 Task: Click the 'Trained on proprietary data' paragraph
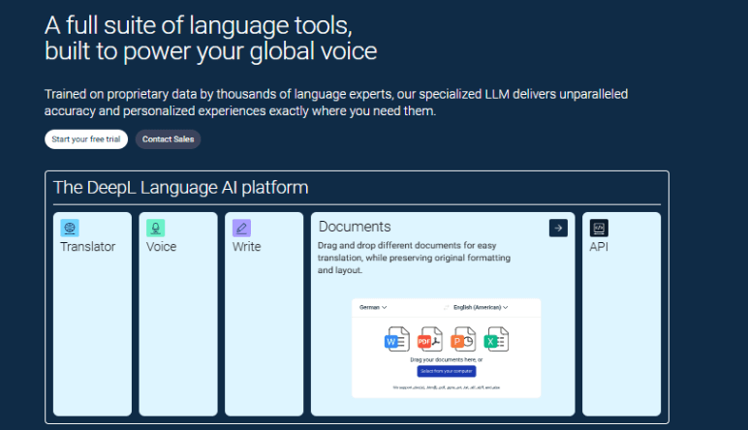[336, 103]
